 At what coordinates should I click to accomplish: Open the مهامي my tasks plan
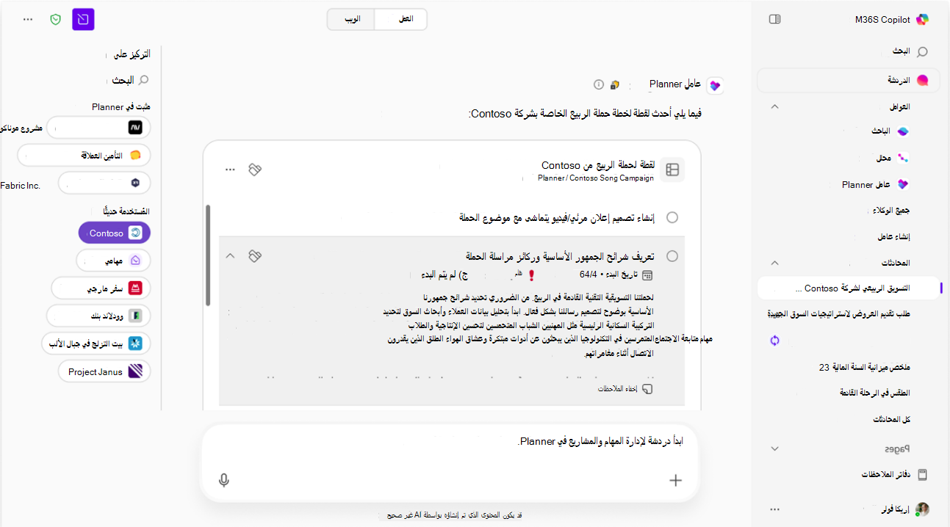pos(113,261)
